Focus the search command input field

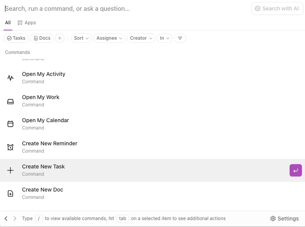pos(126,8)
